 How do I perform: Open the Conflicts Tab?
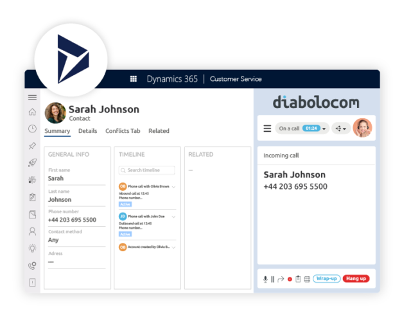(123, 131)
